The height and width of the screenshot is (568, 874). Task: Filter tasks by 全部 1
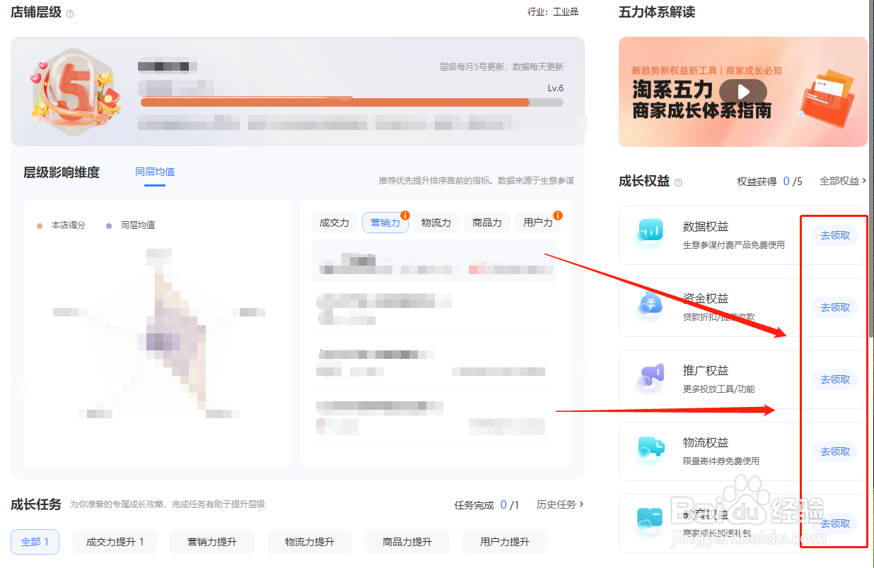(35, 542)
